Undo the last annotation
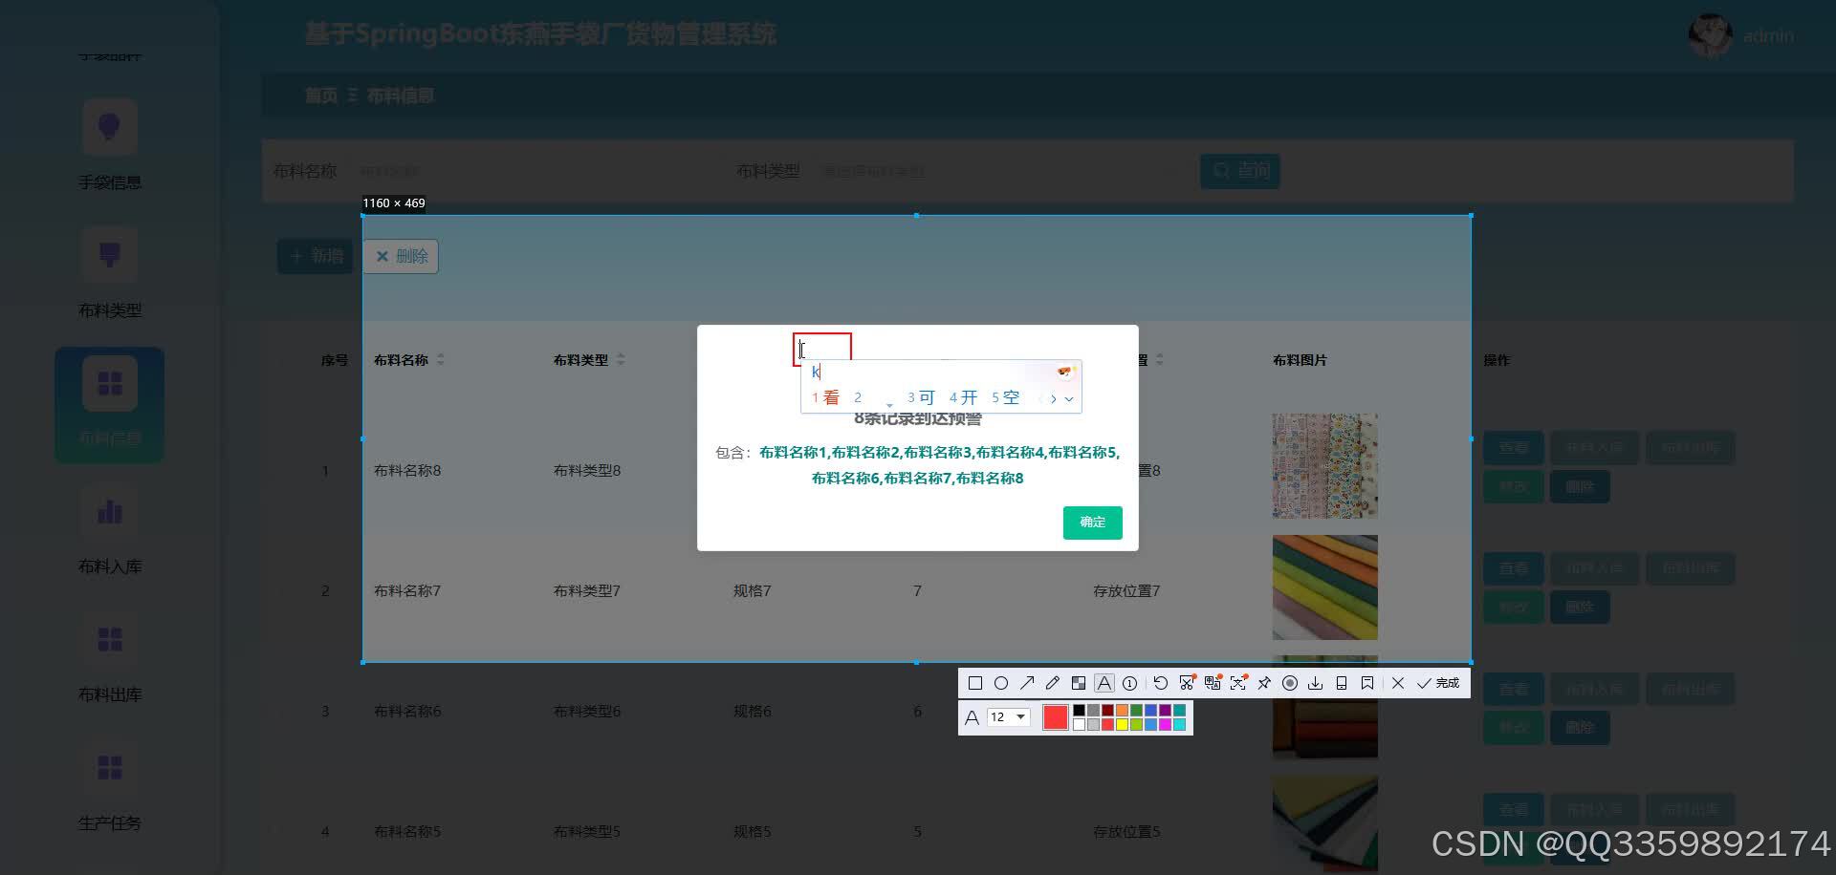The image size is (1836, 875). coord(1159,682)
